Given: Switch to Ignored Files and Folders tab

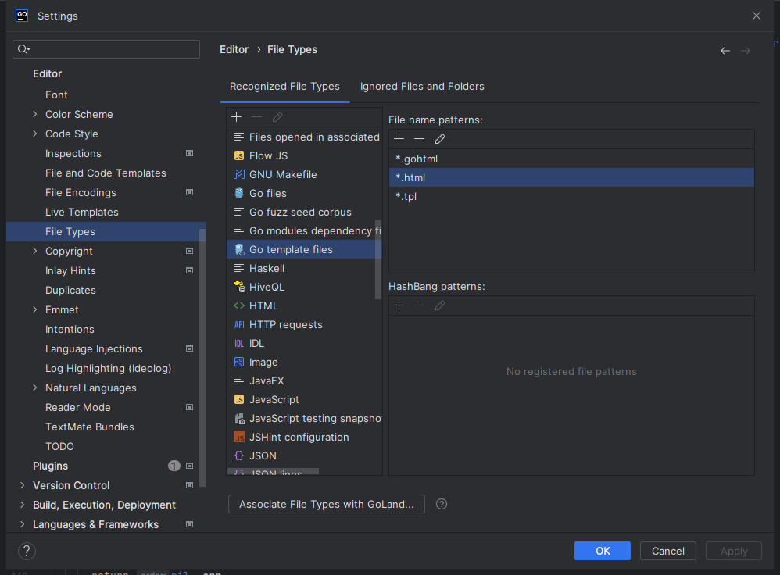Looking at the screenshot, I should [422, 87].
